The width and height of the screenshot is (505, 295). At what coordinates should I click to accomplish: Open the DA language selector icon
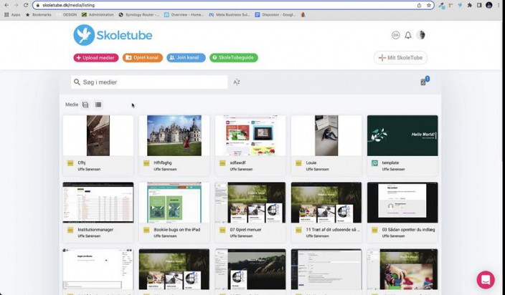pyautogui.click(x=396, y=35)
